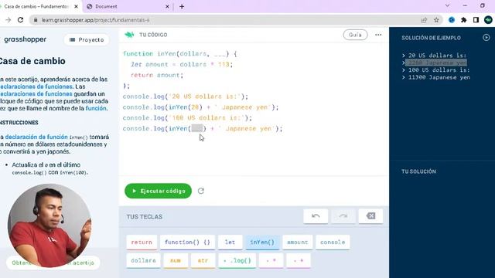Viewport: 495px width, 278px height.
Task: Click the site lock icon in address bar
Action: [x=36, y=20]
